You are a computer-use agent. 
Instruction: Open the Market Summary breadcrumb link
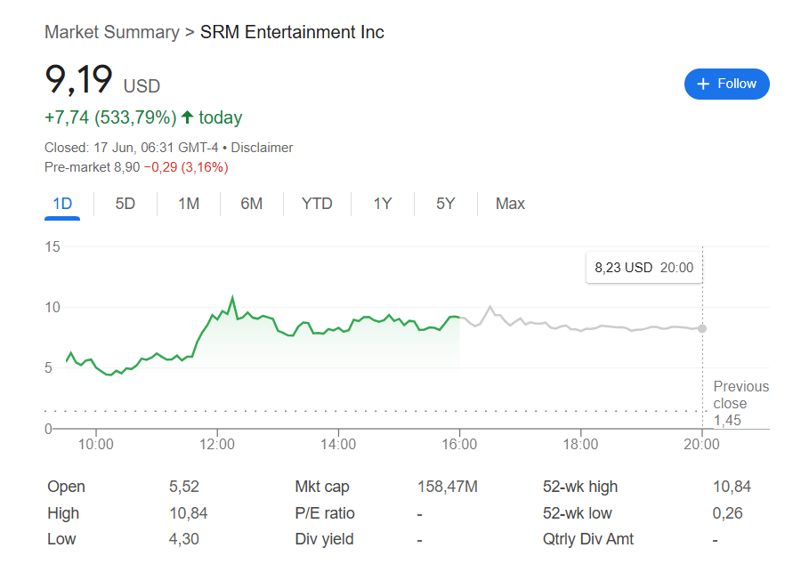click(x=111, y=32)
